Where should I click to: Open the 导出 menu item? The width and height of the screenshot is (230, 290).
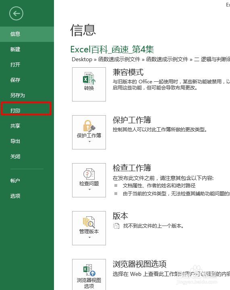click(x=27, y=141)
